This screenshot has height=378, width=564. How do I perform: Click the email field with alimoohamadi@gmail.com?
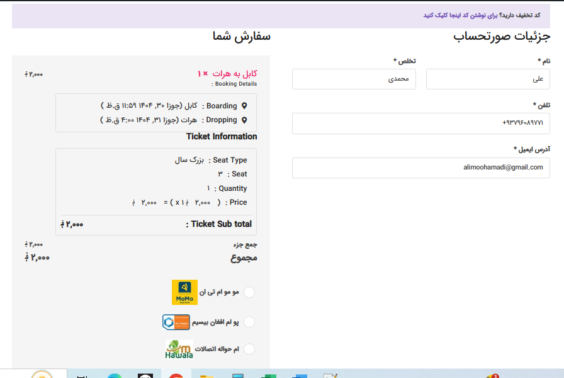point(420,168)
